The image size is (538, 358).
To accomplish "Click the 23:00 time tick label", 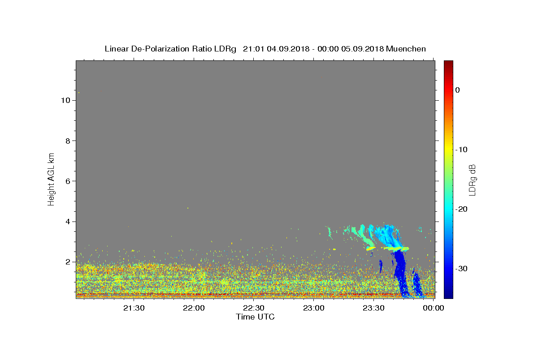I will (314, 308).
